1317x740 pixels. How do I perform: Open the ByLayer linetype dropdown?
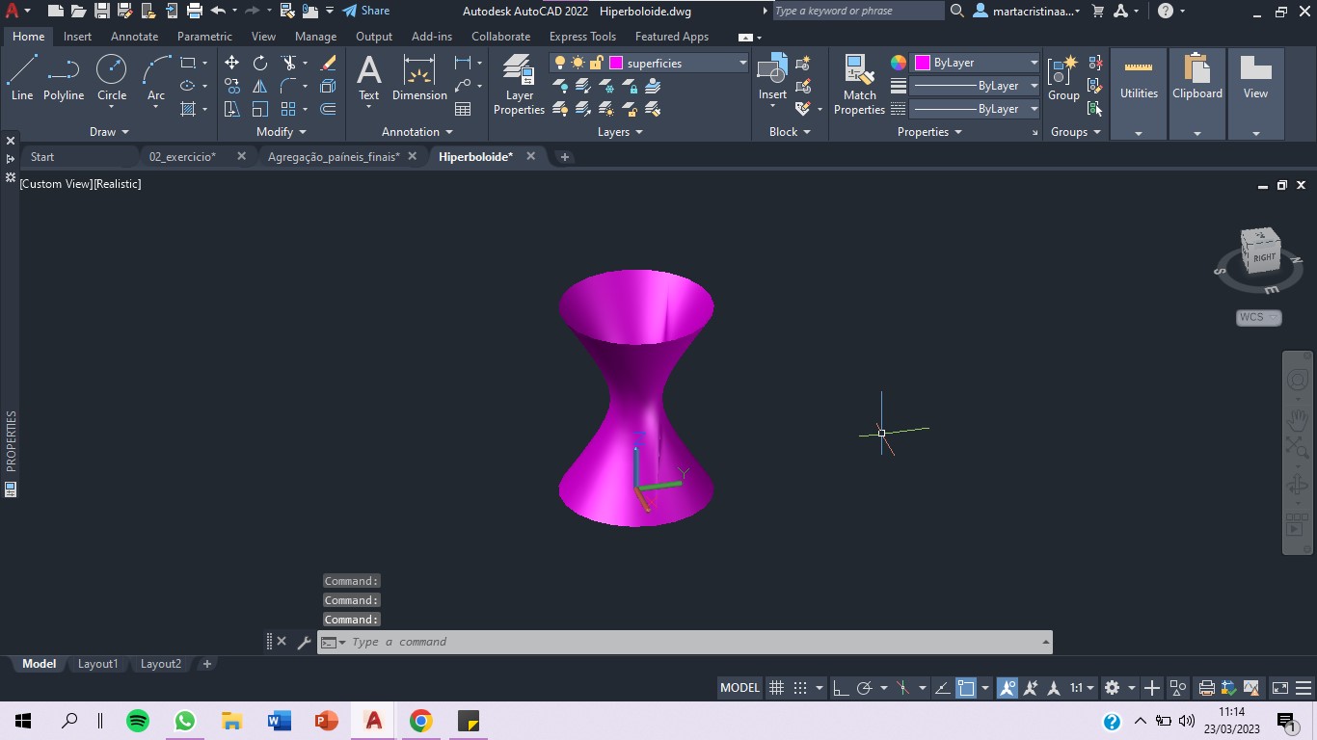(x=1034, y=109)
